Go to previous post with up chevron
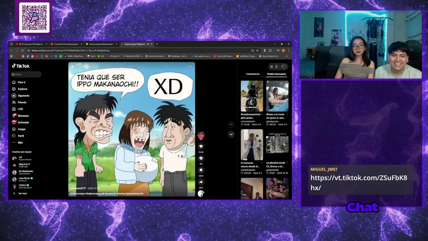 click(231, 125)
